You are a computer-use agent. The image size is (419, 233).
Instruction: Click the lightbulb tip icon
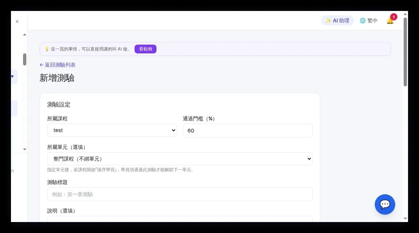tap(47, 49)
